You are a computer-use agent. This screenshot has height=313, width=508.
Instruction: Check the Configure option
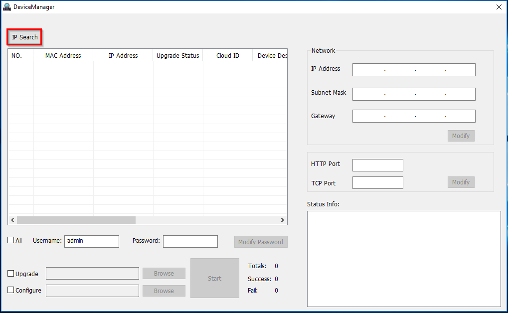pos(11,290)
